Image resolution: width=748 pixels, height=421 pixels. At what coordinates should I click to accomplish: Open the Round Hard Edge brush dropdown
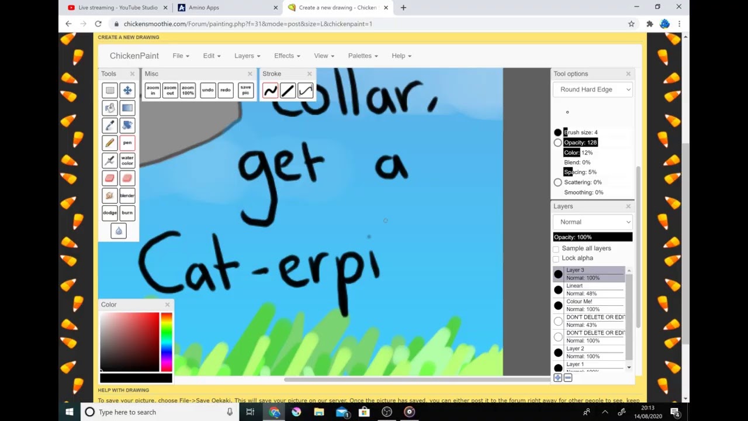(x=593, y=89)
